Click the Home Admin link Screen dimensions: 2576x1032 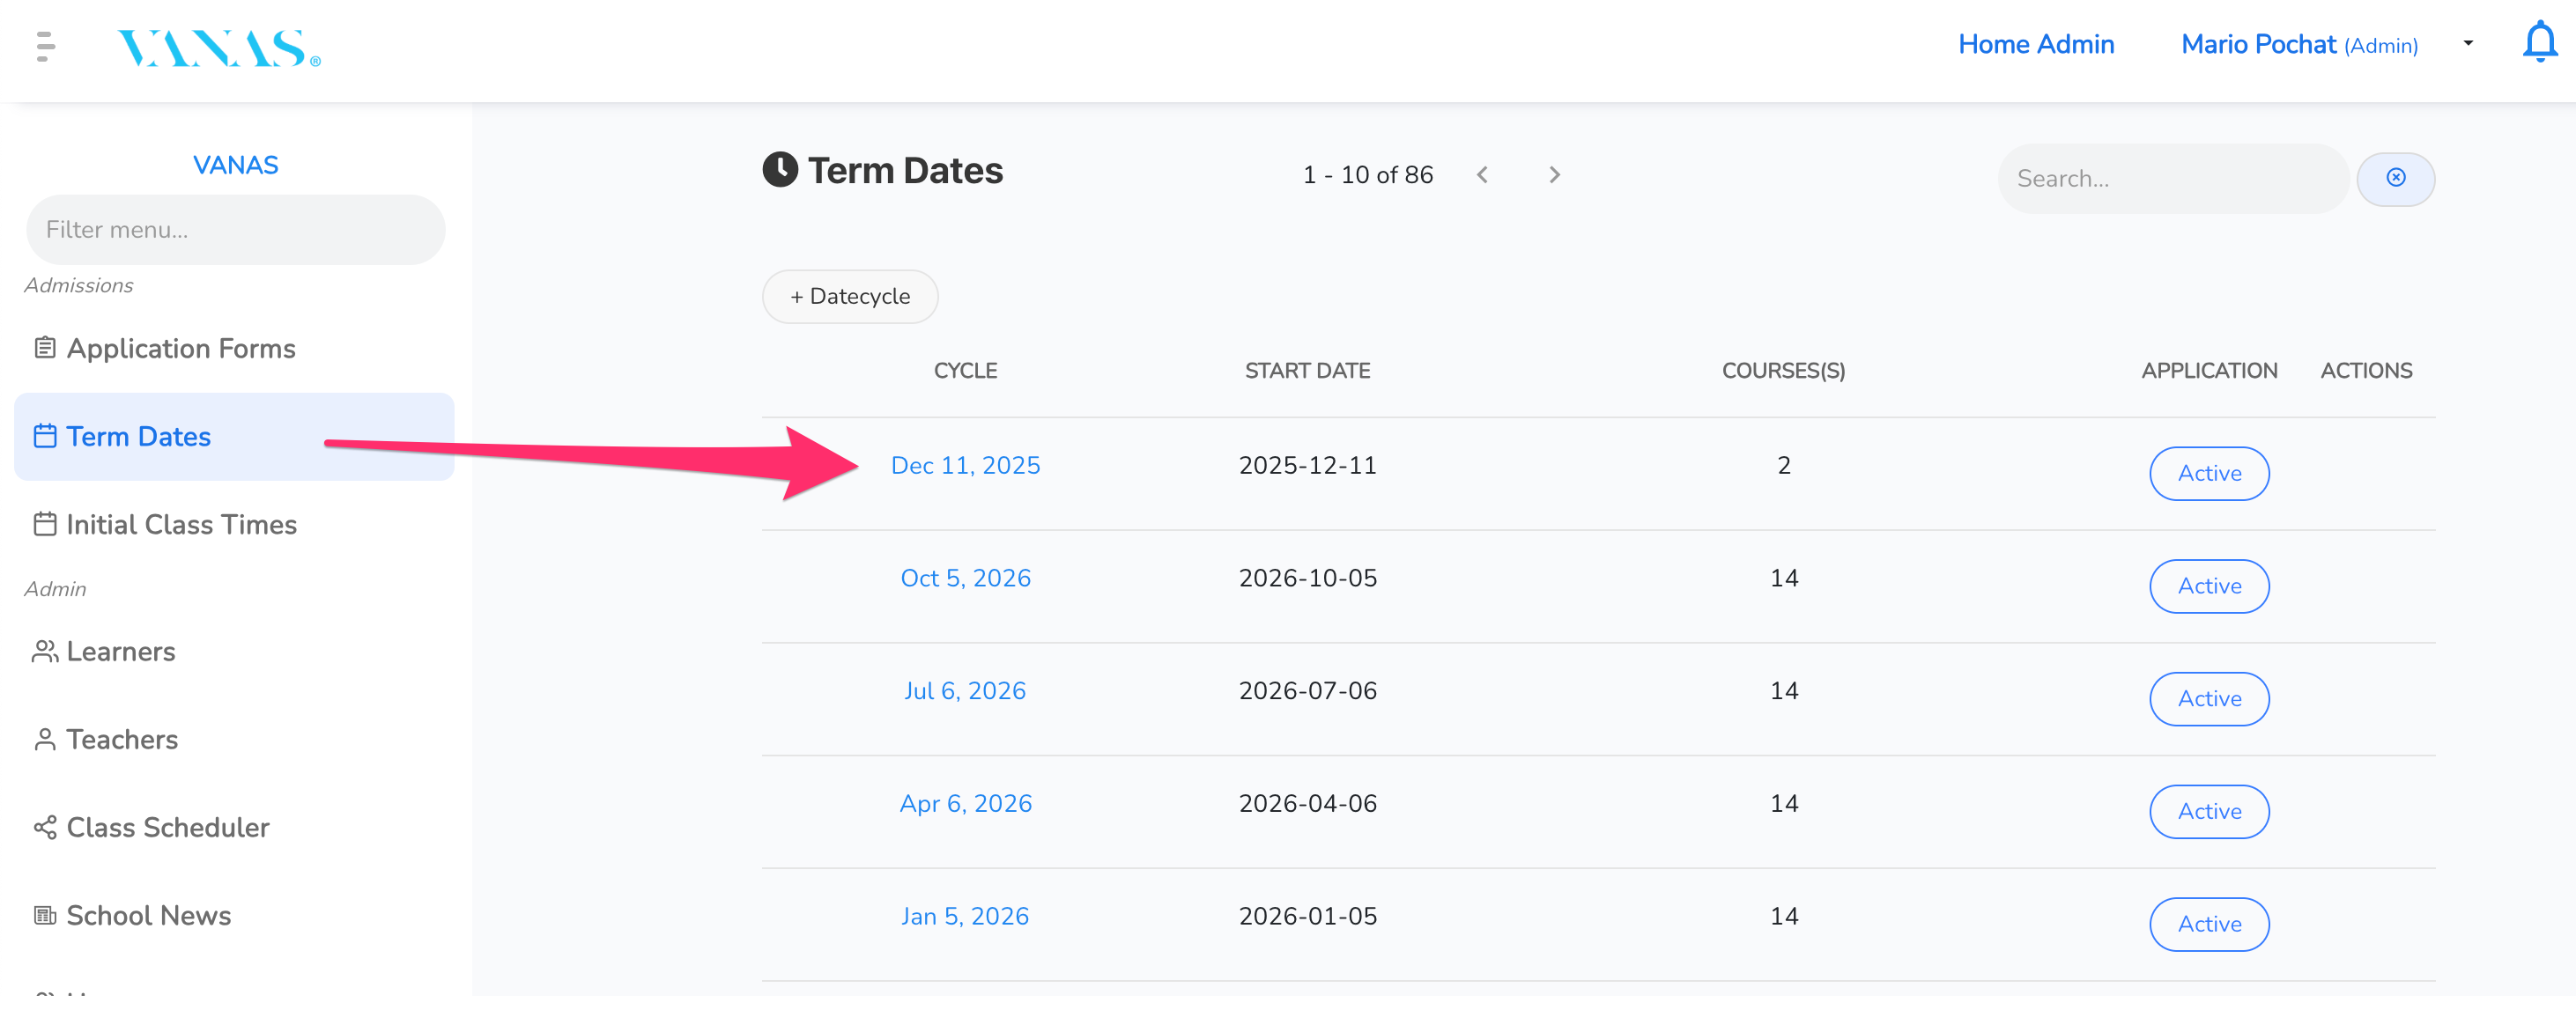(x=2035, y=44)
